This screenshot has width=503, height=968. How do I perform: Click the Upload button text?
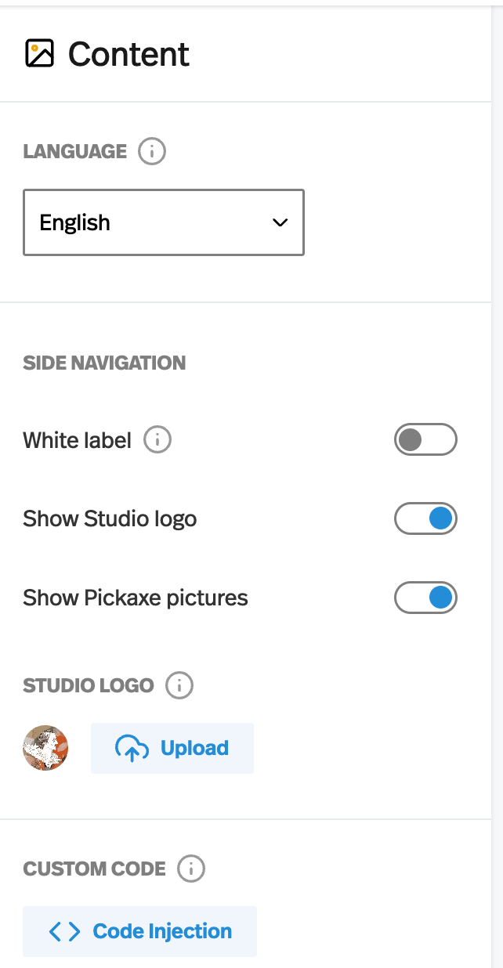[x=194, y=749]
